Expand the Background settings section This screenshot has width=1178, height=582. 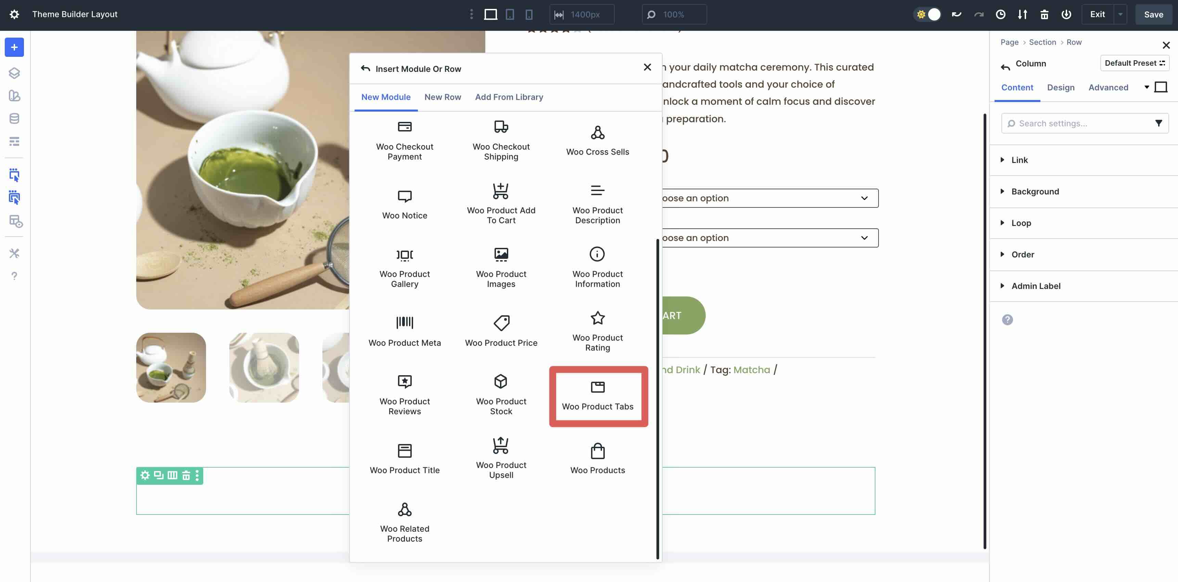tap(1035, 191)
